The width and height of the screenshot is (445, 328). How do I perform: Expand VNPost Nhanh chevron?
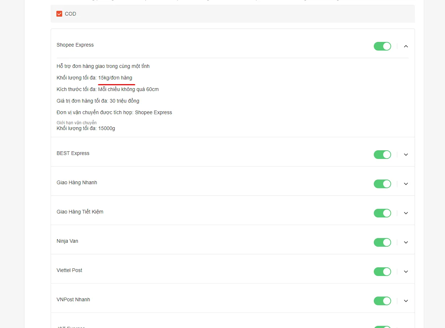(x=406, y=301)
